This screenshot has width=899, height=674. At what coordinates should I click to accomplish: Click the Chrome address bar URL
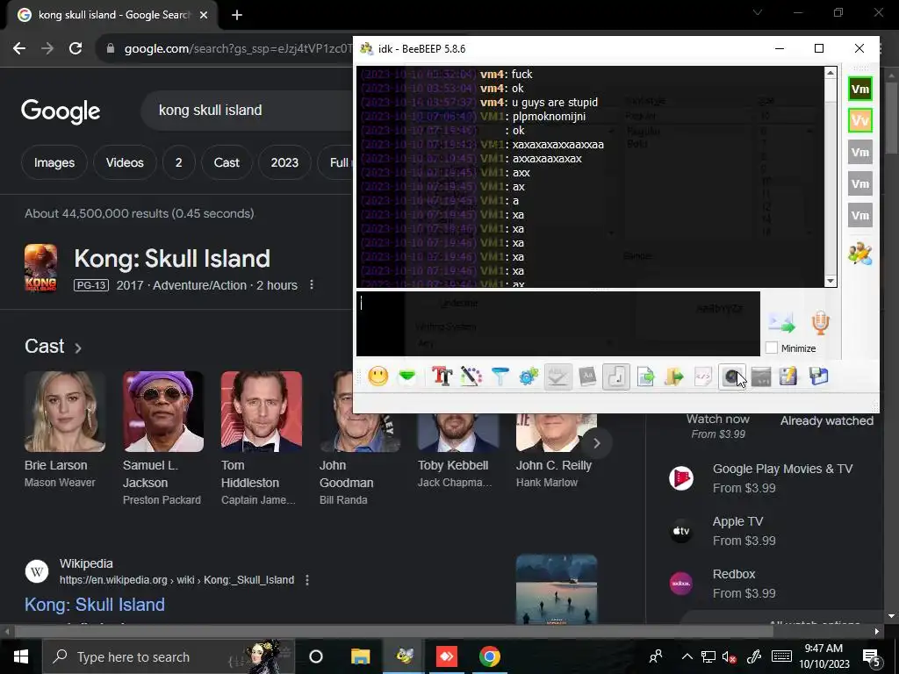(238, 49)
